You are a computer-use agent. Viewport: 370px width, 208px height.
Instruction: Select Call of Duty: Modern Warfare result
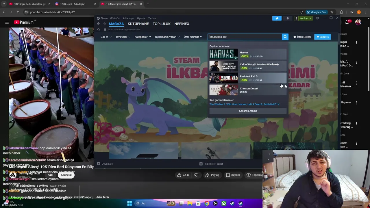[x=248, y=66]
